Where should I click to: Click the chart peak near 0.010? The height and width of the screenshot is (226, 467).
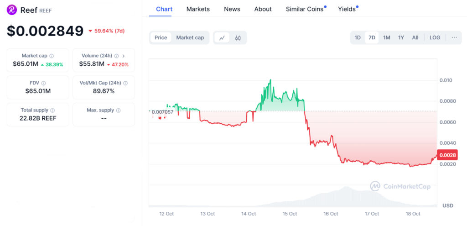[x=270, y=80]
